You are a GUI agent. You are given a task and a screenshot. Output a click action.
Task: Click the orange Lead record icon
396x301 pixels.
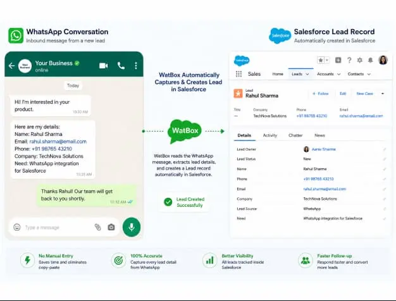click(238, 94)
